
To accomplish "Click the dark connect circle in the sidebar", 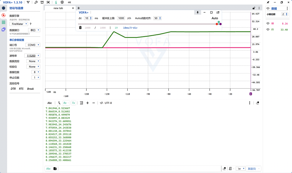I will click(4, 8).
